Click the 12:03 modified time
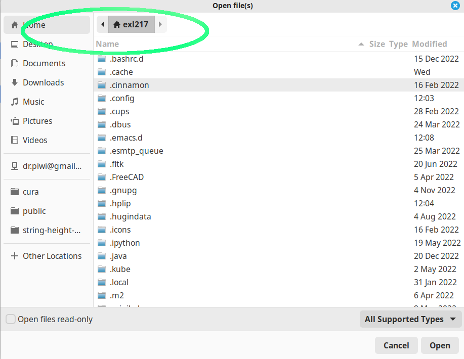 click(424, 98)
